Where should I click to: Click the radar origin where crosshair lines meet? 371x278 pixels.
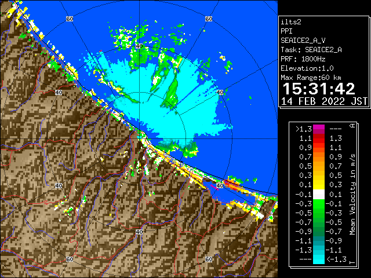tap(139, 139)
